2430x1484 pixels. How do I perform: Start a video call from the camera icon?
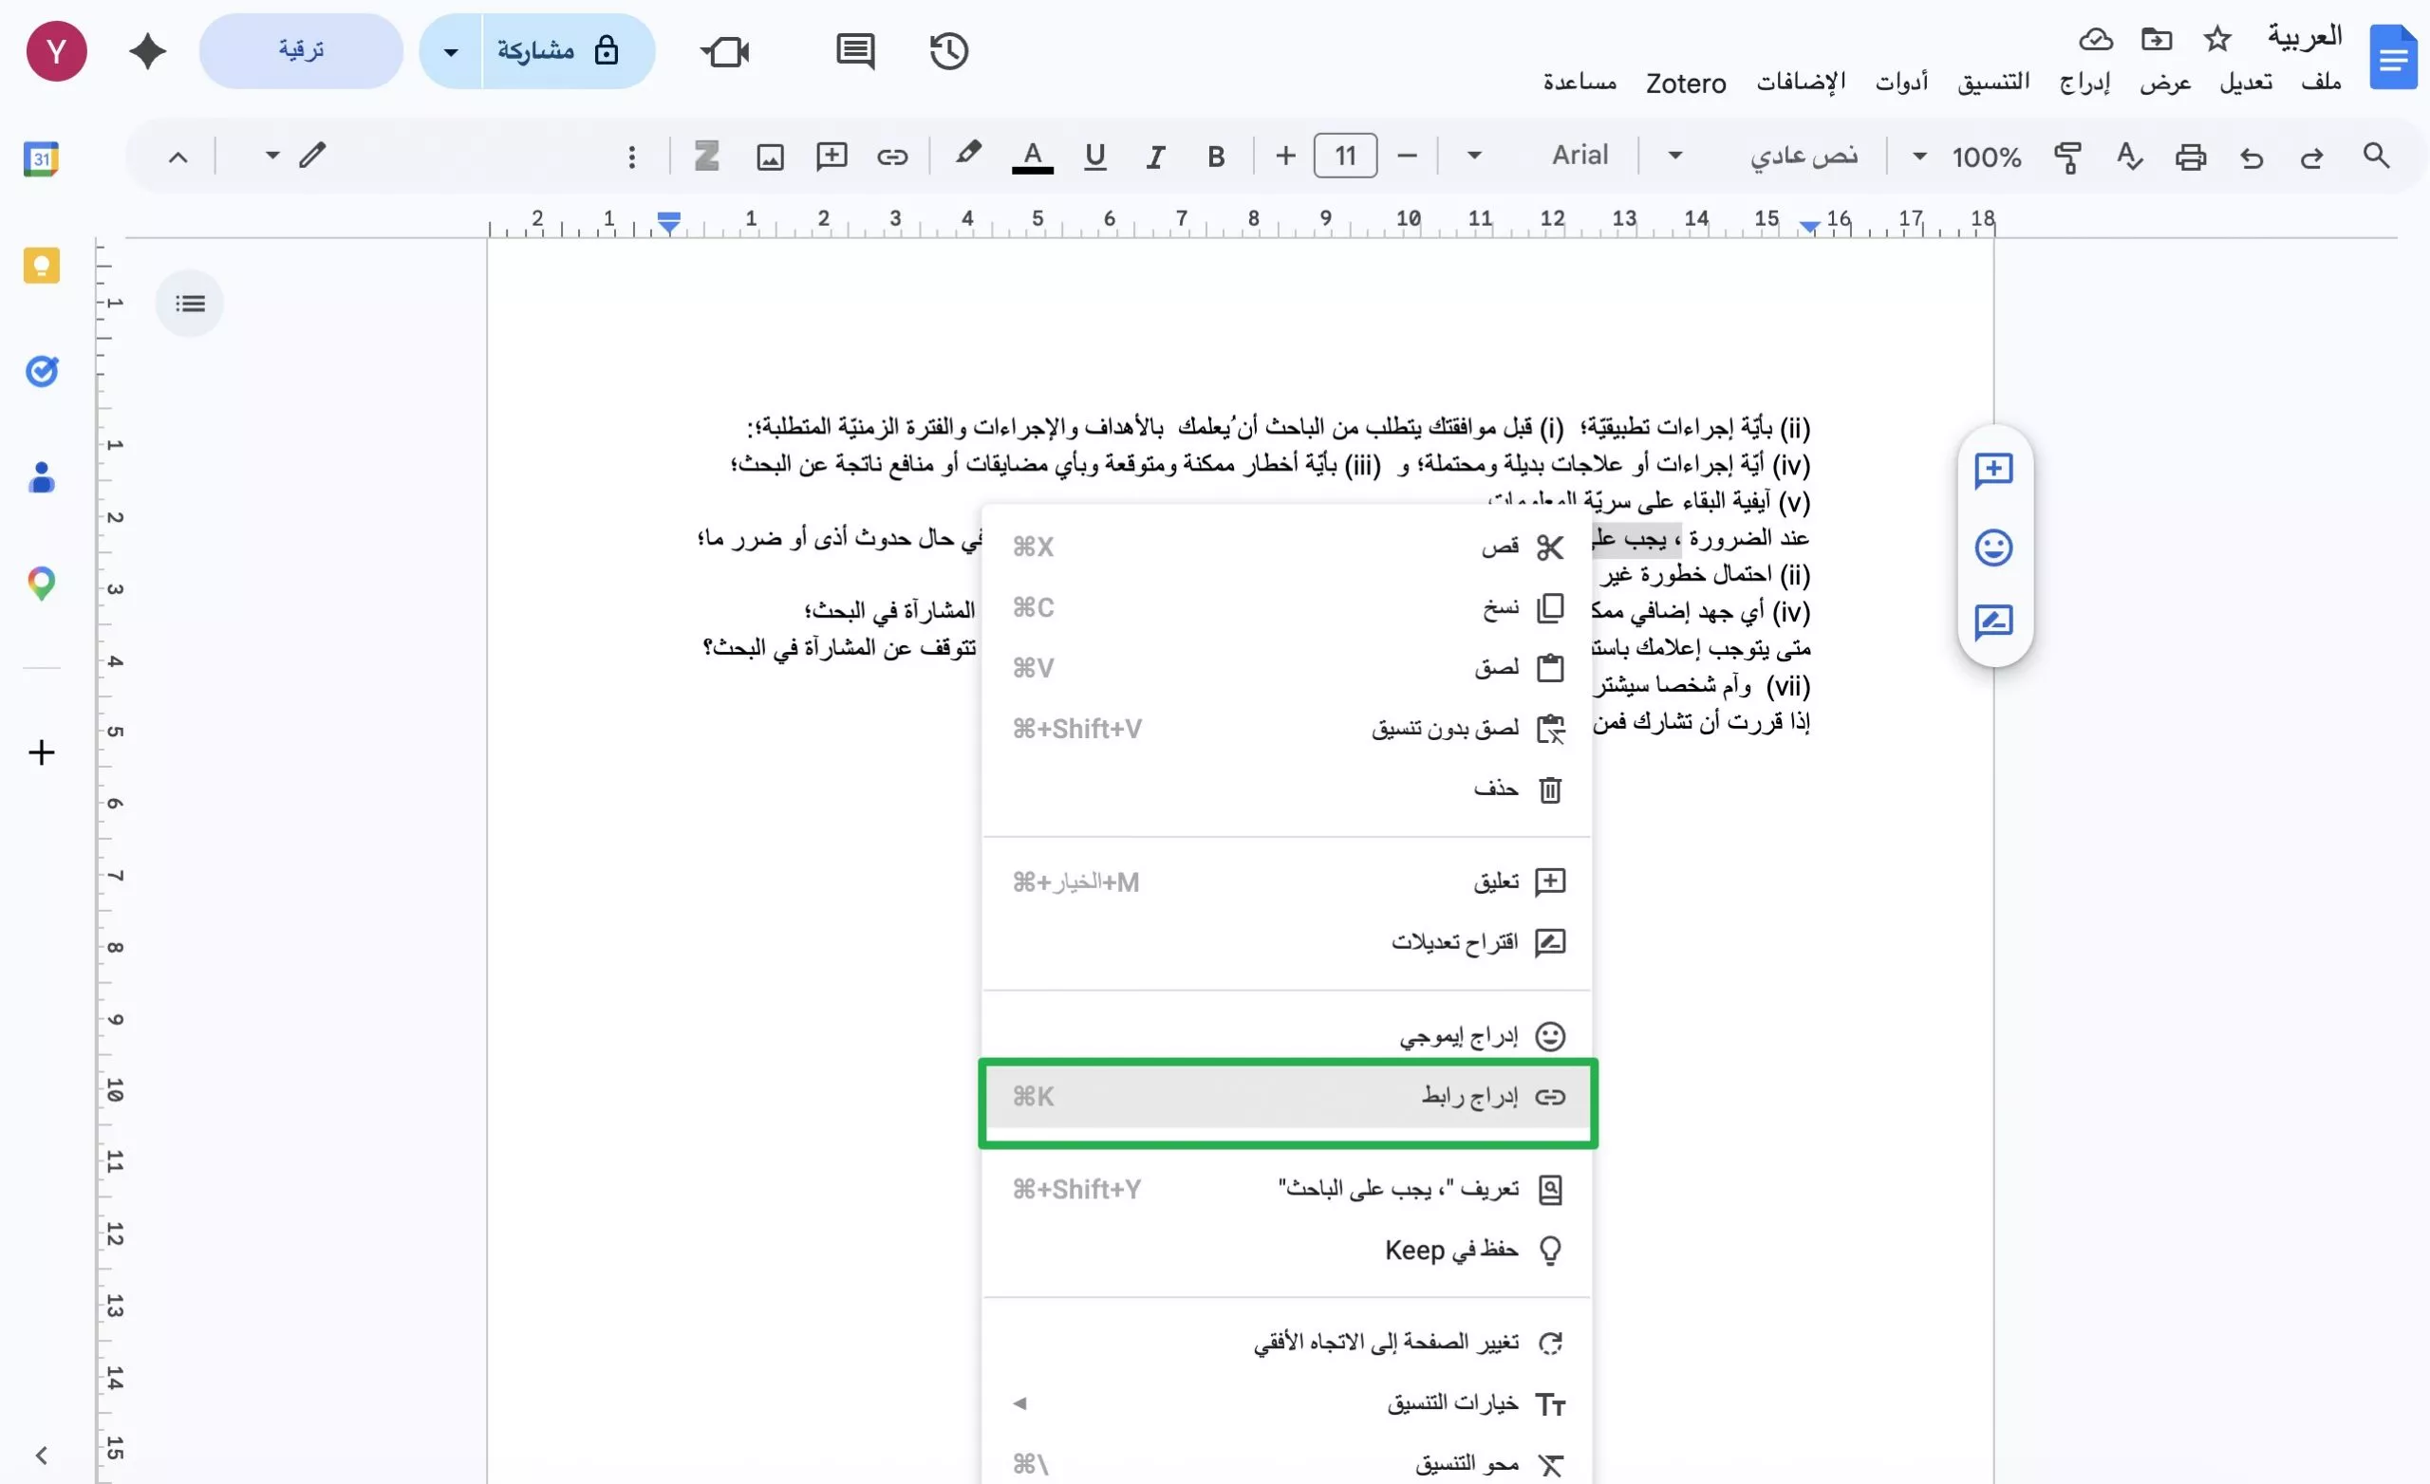(726, 51)
